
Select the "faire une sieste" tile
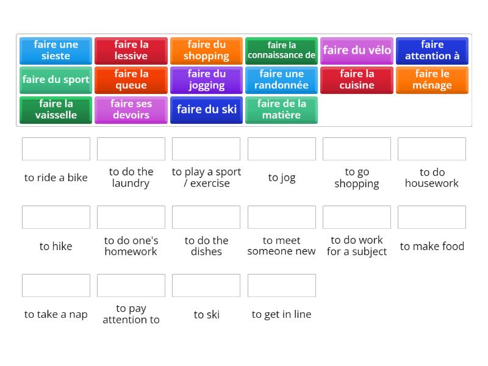click(x=56, y=51)
